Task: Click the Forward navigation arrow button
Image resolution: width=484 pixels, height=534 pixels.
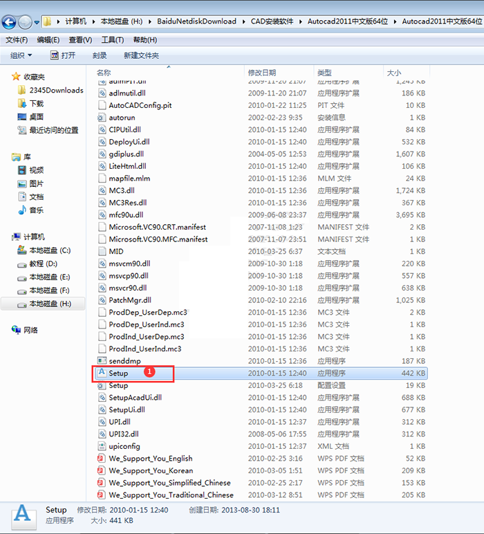Action: pos(25,22)
